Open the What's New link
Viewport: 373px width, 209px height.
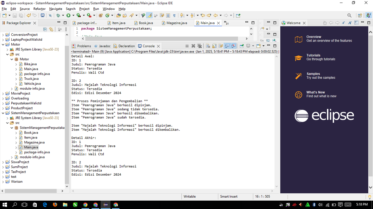coord(316,92)
